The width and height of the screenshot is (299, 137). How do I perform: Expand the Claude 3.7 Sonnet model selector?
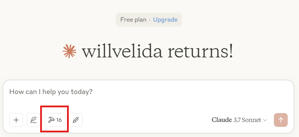[239, 120]
